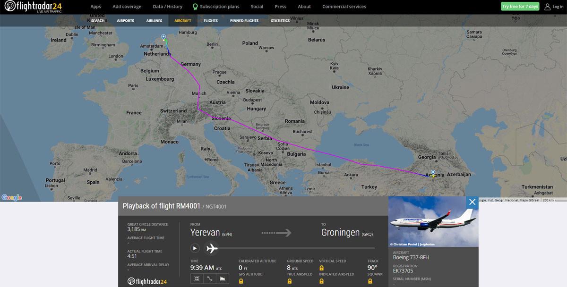Image resolution: width=567 pixels, height=287 pixels.
Task: Open the Flightradar24 home logo
Action: pos(33,7)
